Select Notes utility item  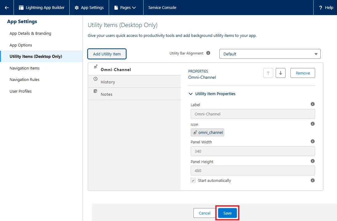pos(135,94)
